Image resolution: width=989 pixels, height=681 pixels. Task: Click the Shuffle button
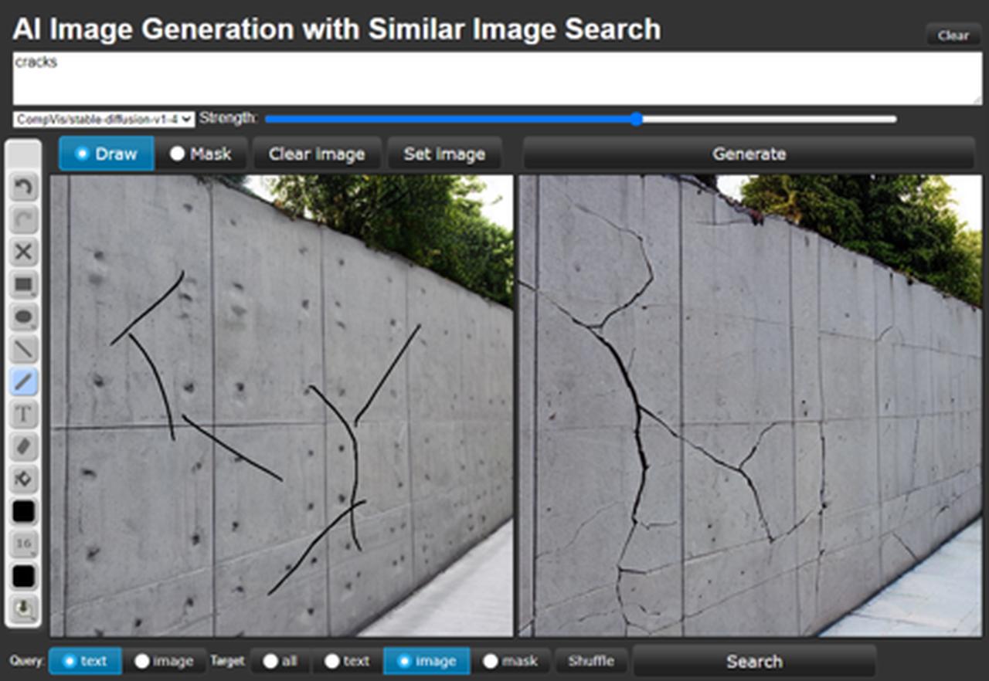point(591,661)
